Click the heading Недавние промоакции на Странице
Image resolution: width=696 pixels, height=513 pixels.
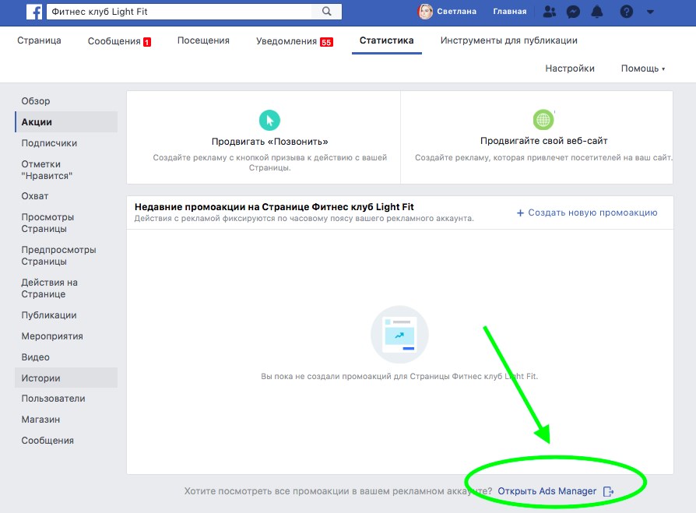click(x=274, y=207)
